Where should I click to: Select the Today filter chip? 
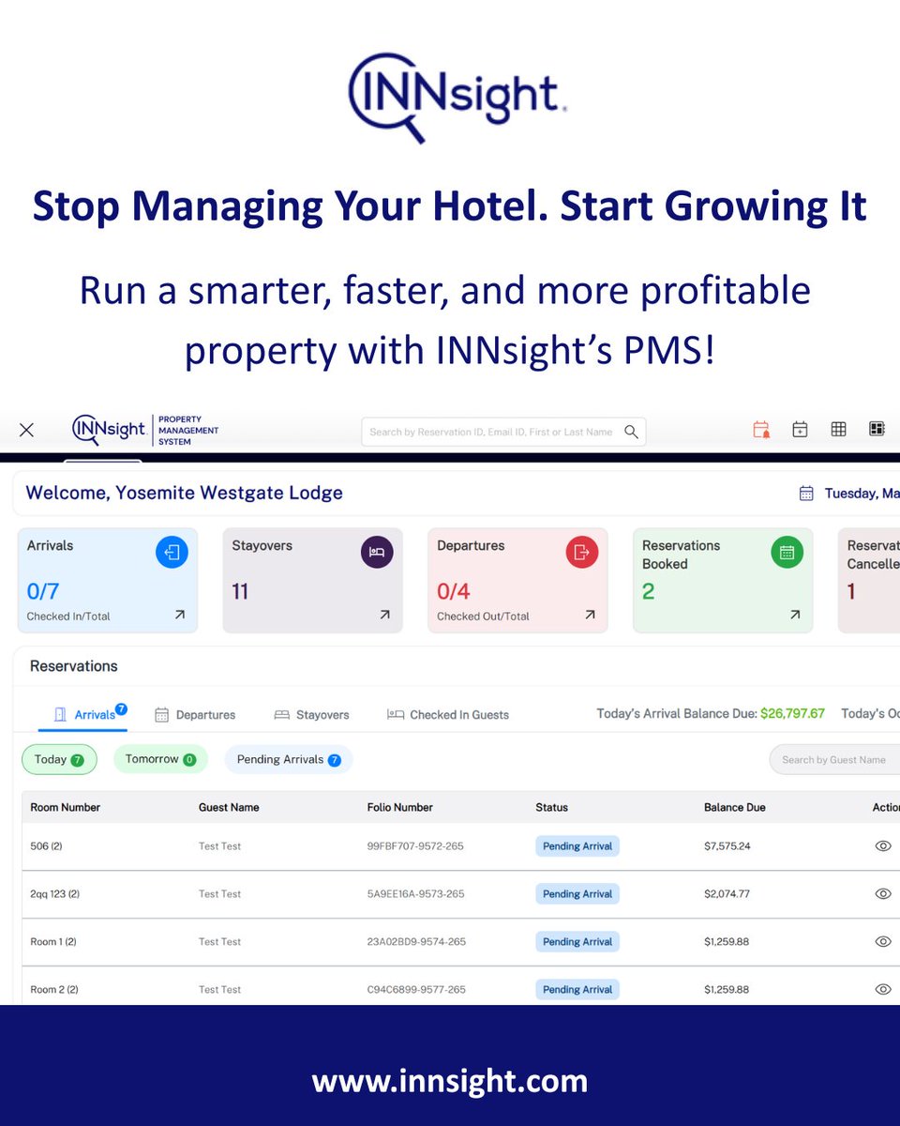click(59, 759)
